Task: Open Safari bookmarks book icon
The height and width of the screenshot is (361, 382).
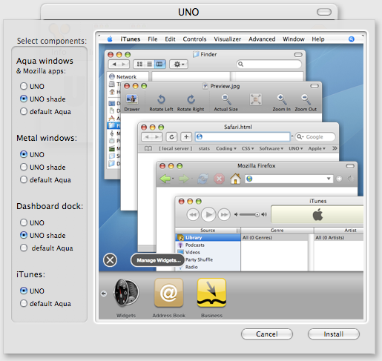Action: (148, 148)
